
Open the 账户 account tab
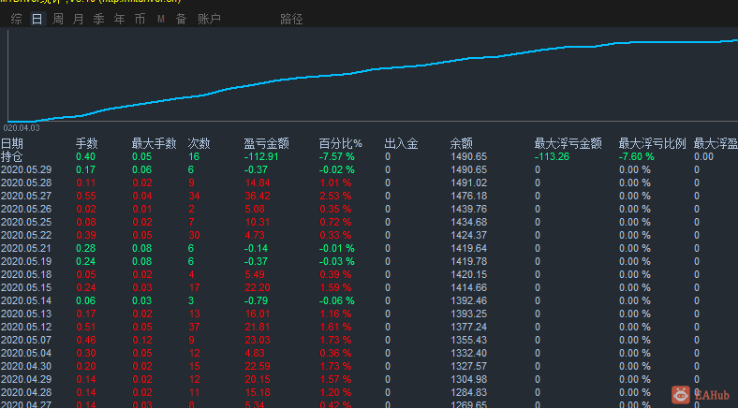coord(209,19)
